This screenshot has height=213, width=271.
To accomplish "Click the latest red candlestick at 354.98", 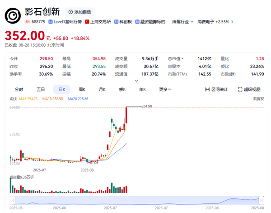I will [x=126, y=115].
